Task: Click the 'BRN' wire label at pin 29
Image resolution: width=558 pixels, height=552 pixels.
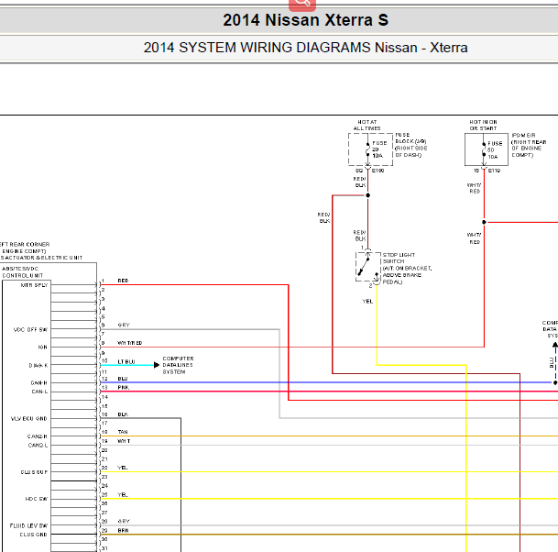Action: click(x=123, y=530)
